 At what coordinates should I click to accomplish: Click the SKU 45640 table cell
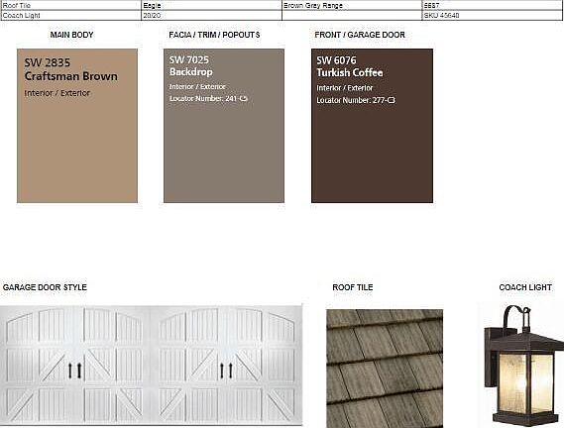(x=493, y=16)
